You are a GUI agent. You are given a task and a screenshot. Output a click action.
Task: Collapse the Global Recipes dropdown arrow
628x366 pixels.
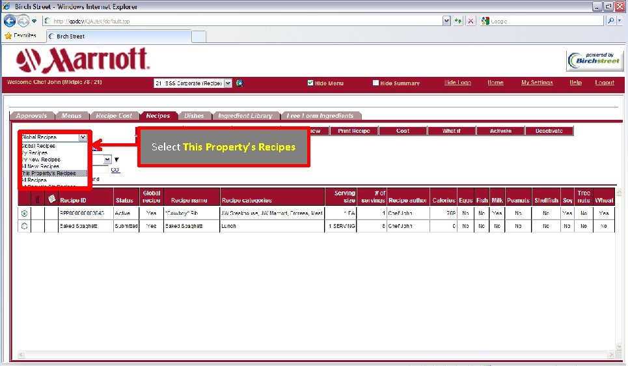pyautogui.click(x=83, y=137)
